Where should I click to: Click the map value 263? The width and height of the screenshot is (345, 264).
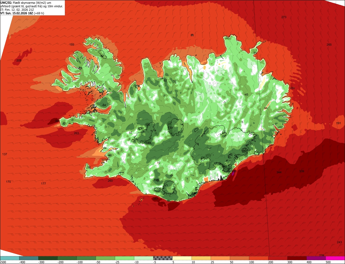click(x=76, y=133)
